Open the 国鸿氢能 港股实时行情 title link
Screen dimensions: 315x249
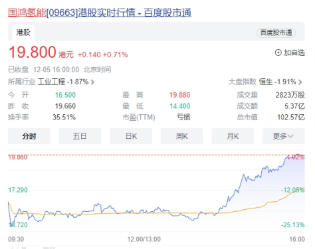[100, 13]
